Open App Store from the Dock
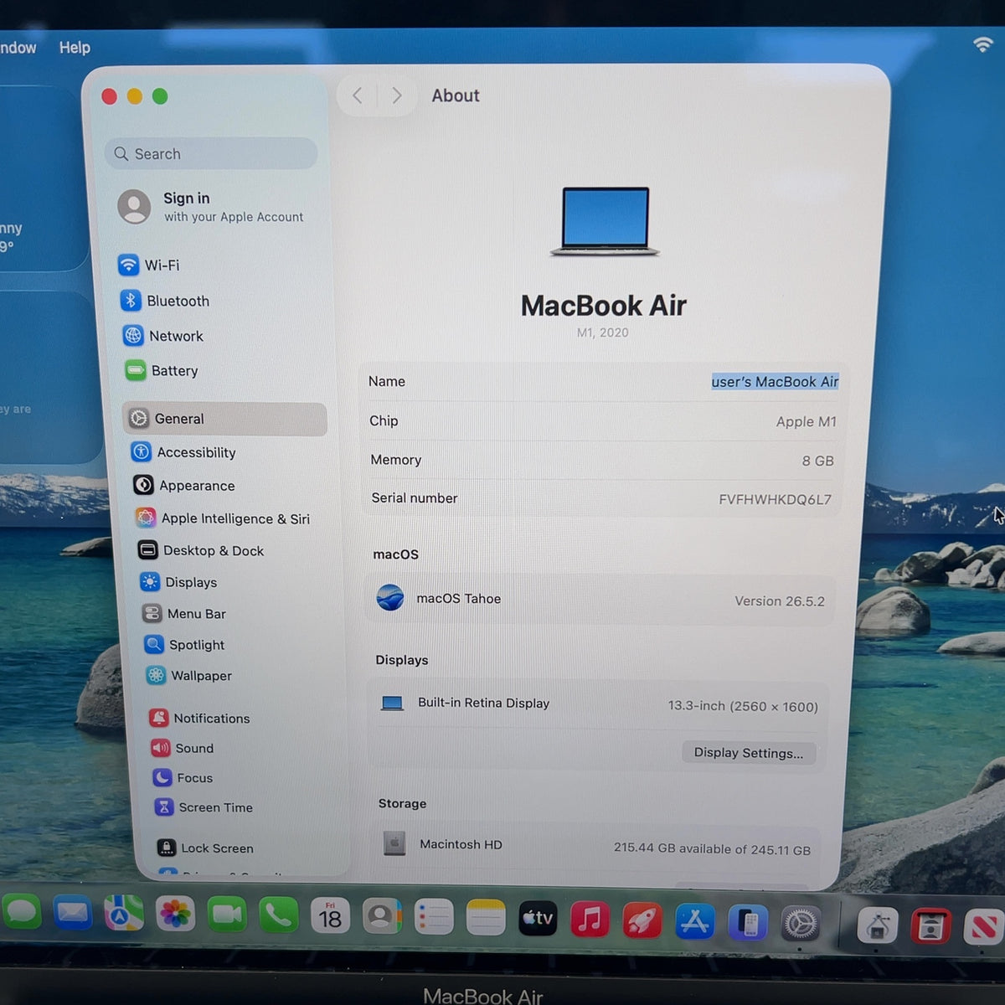Viewport: 1005px width, 1005px height. 695,922
